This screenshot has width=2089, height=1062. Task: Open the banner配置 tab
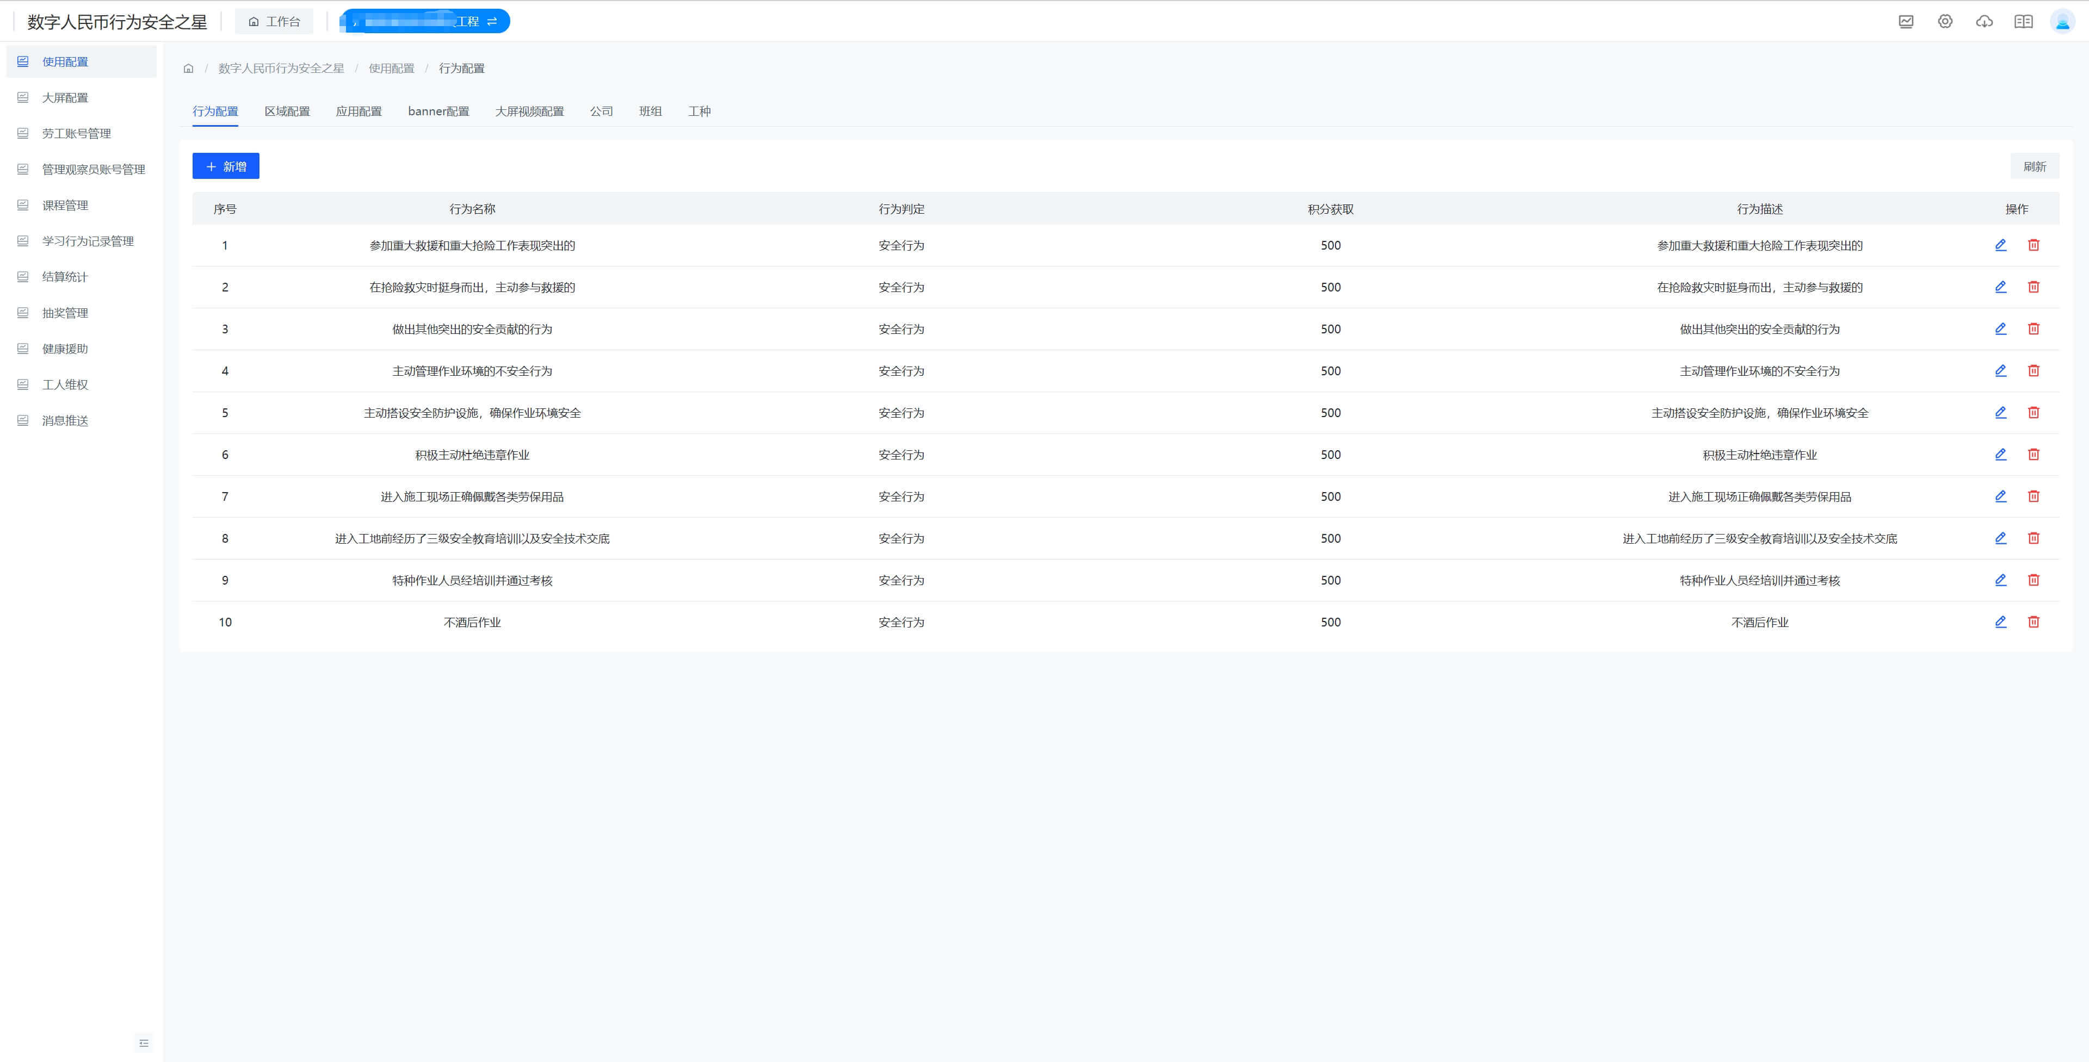[438, 111]
